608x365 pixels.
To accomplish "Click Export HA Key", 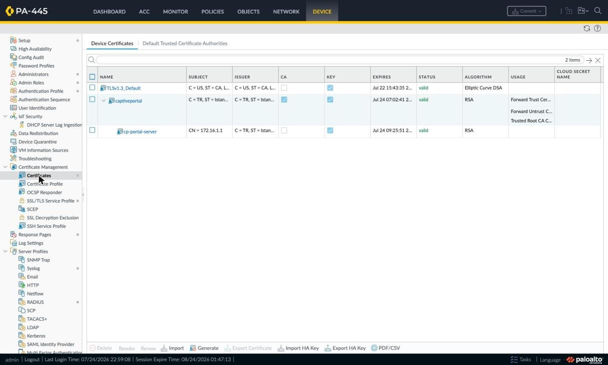I will pos(345,348).
